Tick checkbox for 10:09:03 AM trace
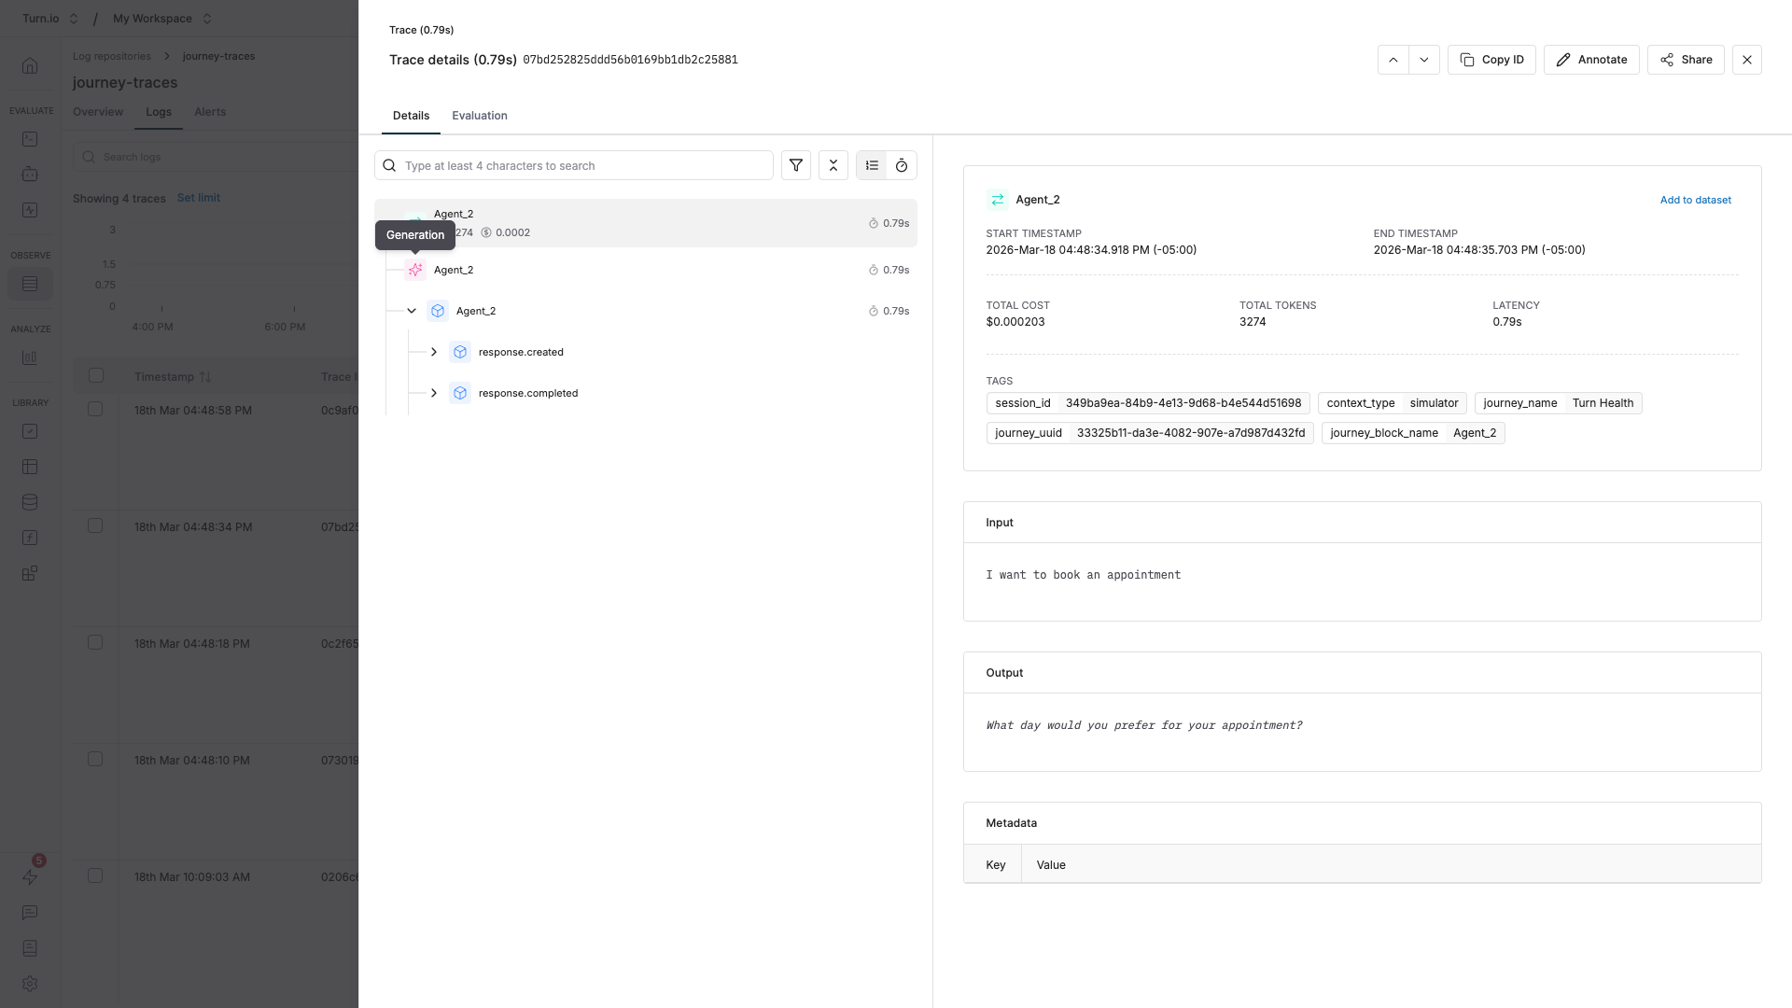The image size is (1792, 1008). tap(95, 875)
